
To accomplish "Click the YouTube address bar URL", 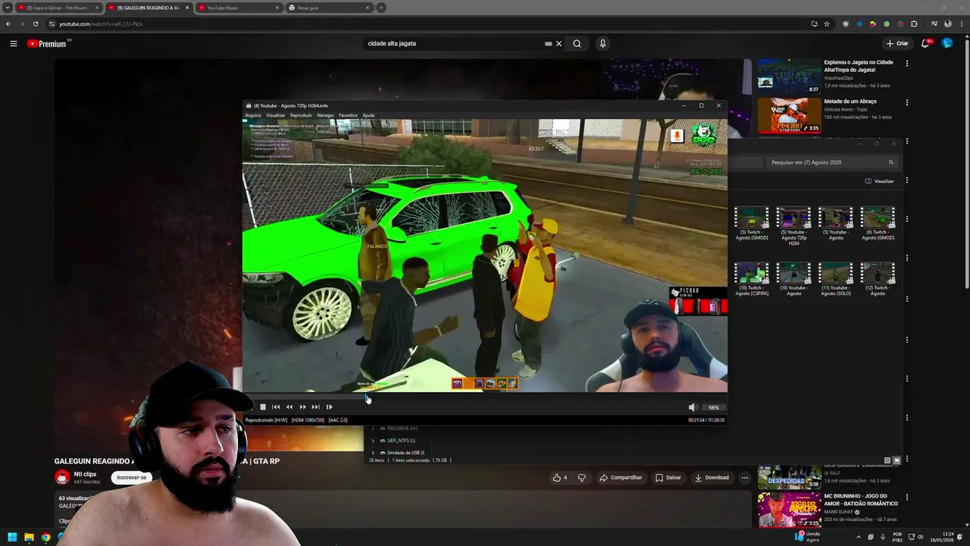I will [x=101, y=24].
